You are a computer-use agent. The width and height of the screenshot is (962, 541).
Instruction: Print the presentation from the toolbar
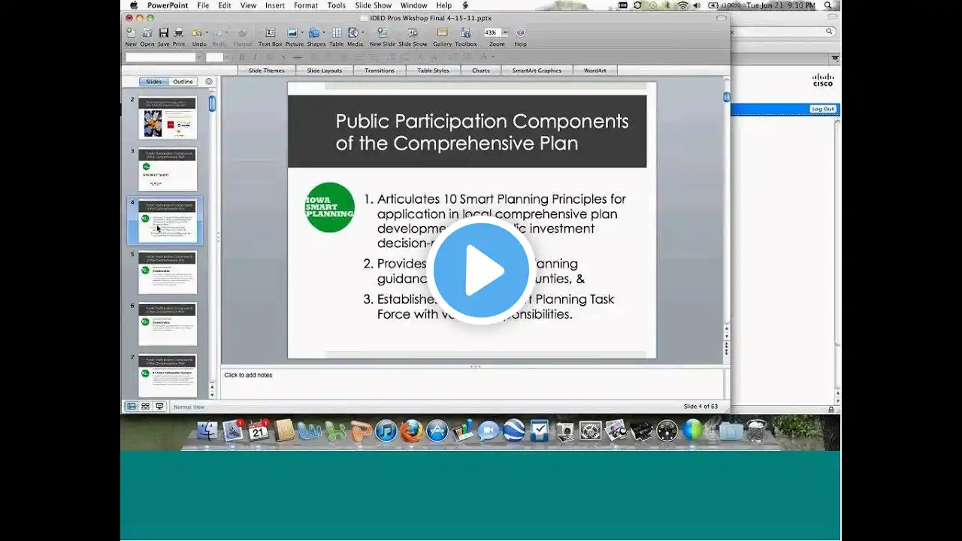pos(179,33)
